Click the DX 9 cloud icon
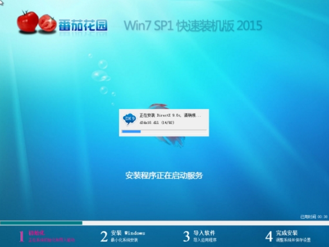329x247 pixels. point(129,119)
